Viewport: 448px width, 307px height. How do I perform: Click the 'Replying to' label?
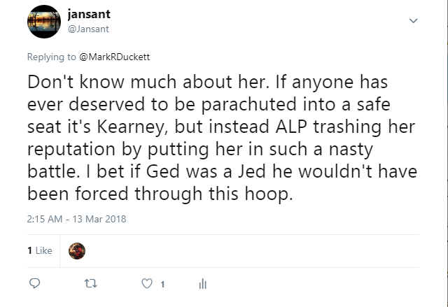point(51,57)
